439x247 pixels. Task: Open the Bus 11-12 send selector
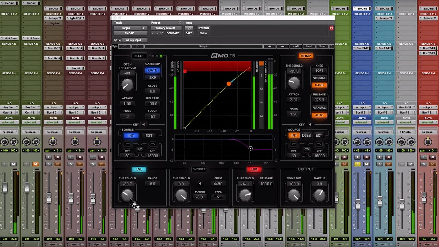[53, 48]
